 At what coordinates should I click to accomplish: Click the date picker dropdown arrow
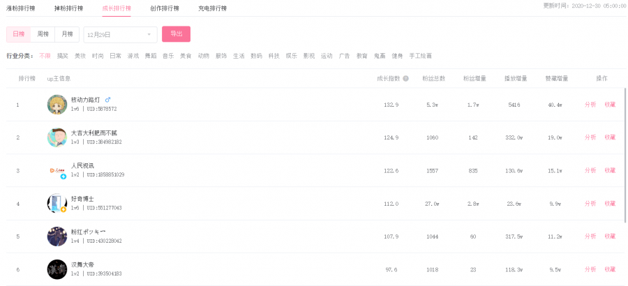[149, 34]
